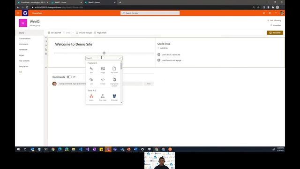
Task: Click the Welcome to Demo Site title text
Action: (74, 44)
